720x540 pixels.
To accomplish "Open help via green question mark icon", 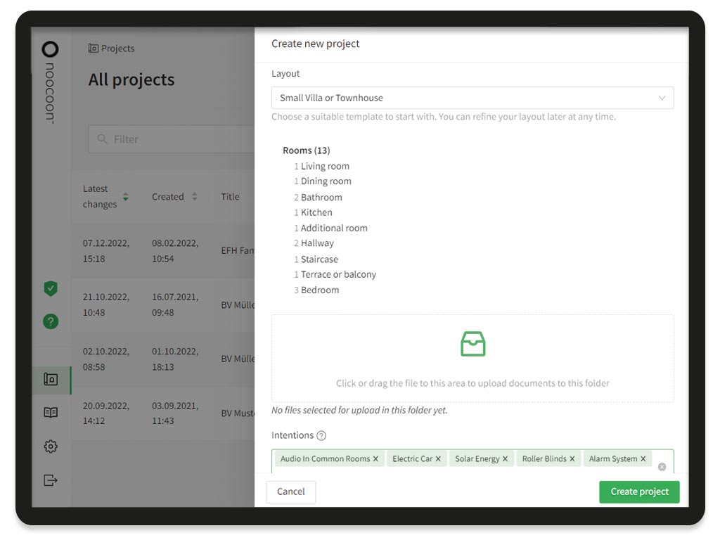I will pyautogui.click(x=51, y=321).
